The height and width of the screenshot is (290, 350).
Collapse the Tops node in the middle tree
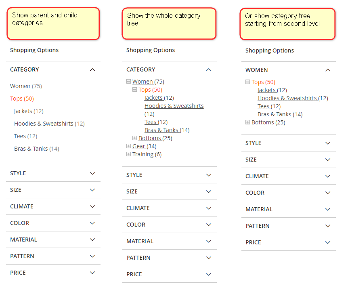(x=134, y=89)
